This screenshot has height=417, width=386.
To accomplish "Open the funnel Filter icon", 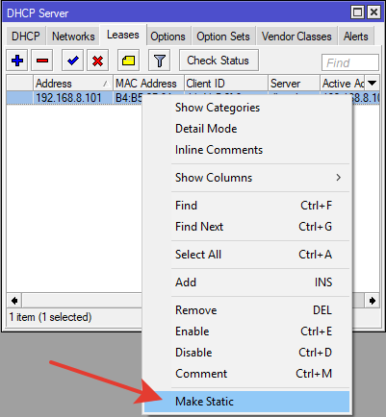I will (159, 61).
